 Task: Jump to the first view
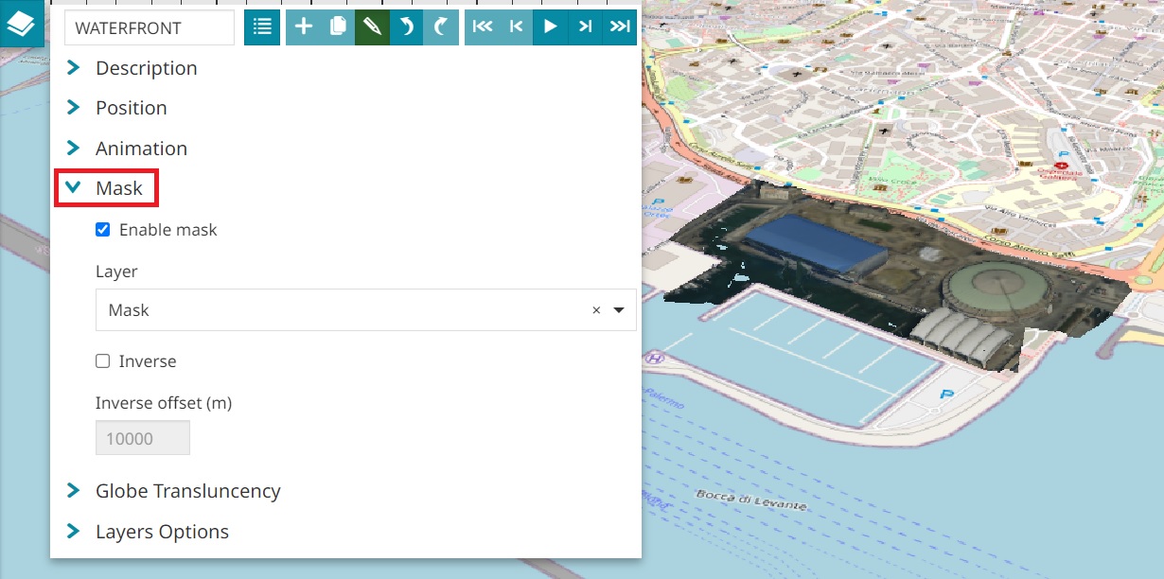482,27
